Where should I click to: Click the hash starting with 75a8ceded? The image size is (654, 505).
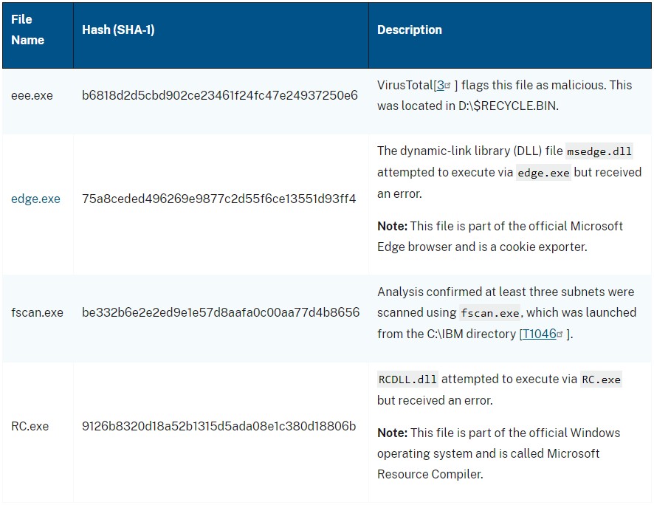(x=218, y=199)
